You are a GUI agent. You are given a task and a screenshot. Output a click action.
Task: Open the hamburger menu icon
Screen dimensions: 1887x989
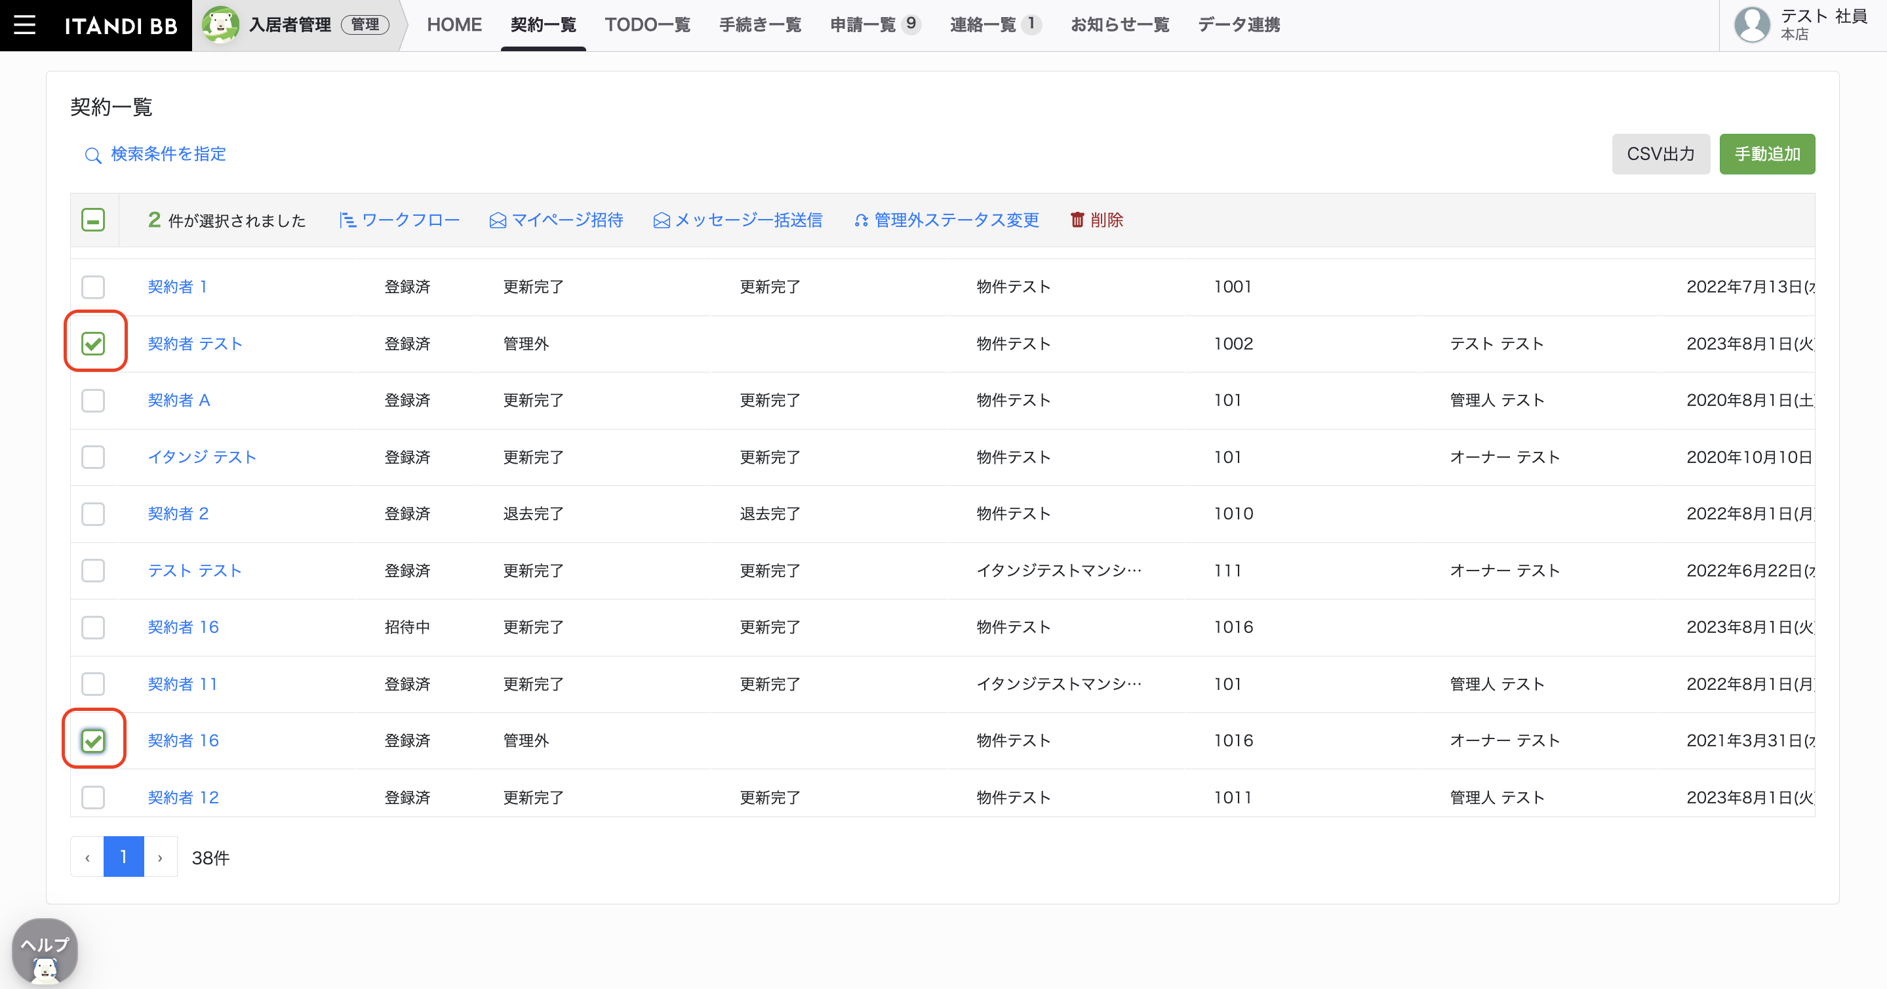tap(24, 25)
